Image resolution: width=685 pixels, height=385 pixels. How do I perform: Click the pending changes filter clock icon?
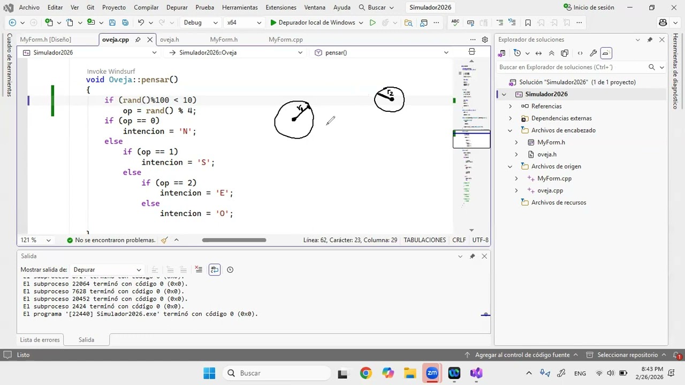click(x=517, y=53)
